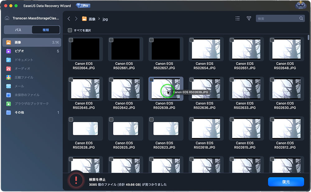311x192 pixels.
Task: Click the magnifier icon in the search box
Action: pos(301,19)
